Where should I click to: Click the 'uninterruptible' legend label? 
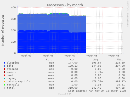pos(19,82)
